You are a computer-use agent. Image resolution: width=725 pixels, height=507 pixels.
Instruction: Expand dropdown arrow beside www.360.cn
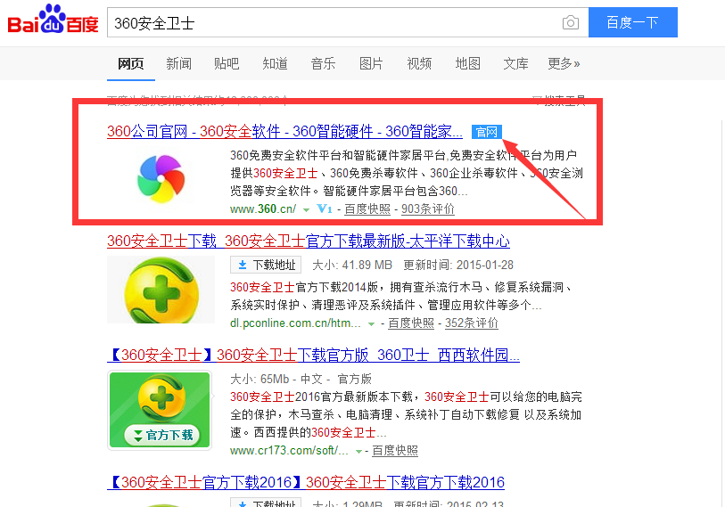click(306, 209)
